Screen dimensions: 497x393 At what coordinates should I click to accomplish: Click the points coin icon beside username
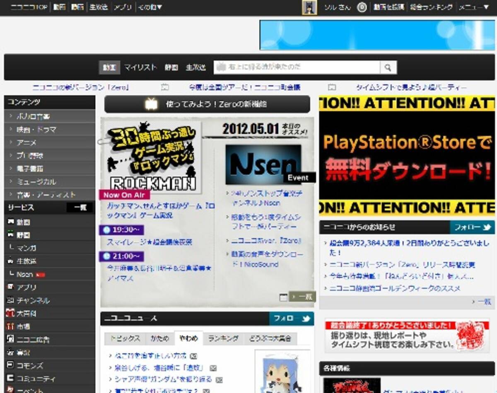pos(362,7)
